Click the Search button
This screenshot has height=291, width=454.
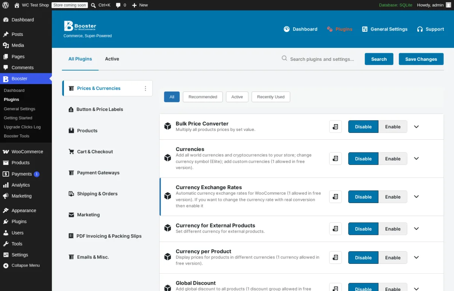pyautogui.click(x=379, y=59)
